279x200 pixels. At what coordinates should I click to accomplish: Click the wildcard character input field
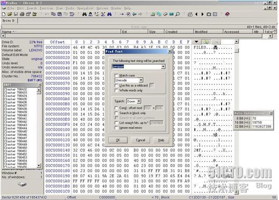[x=152, y=85]
